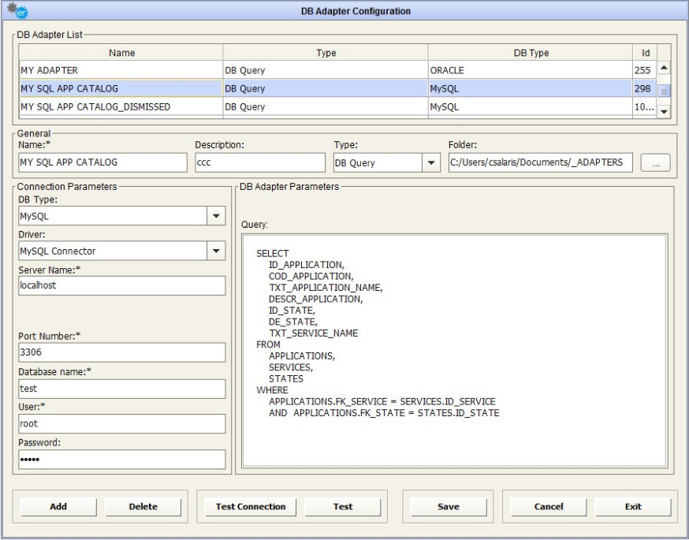Click into the Port Number field
This screenshot has height=540, width=689.
click(121, 352)
